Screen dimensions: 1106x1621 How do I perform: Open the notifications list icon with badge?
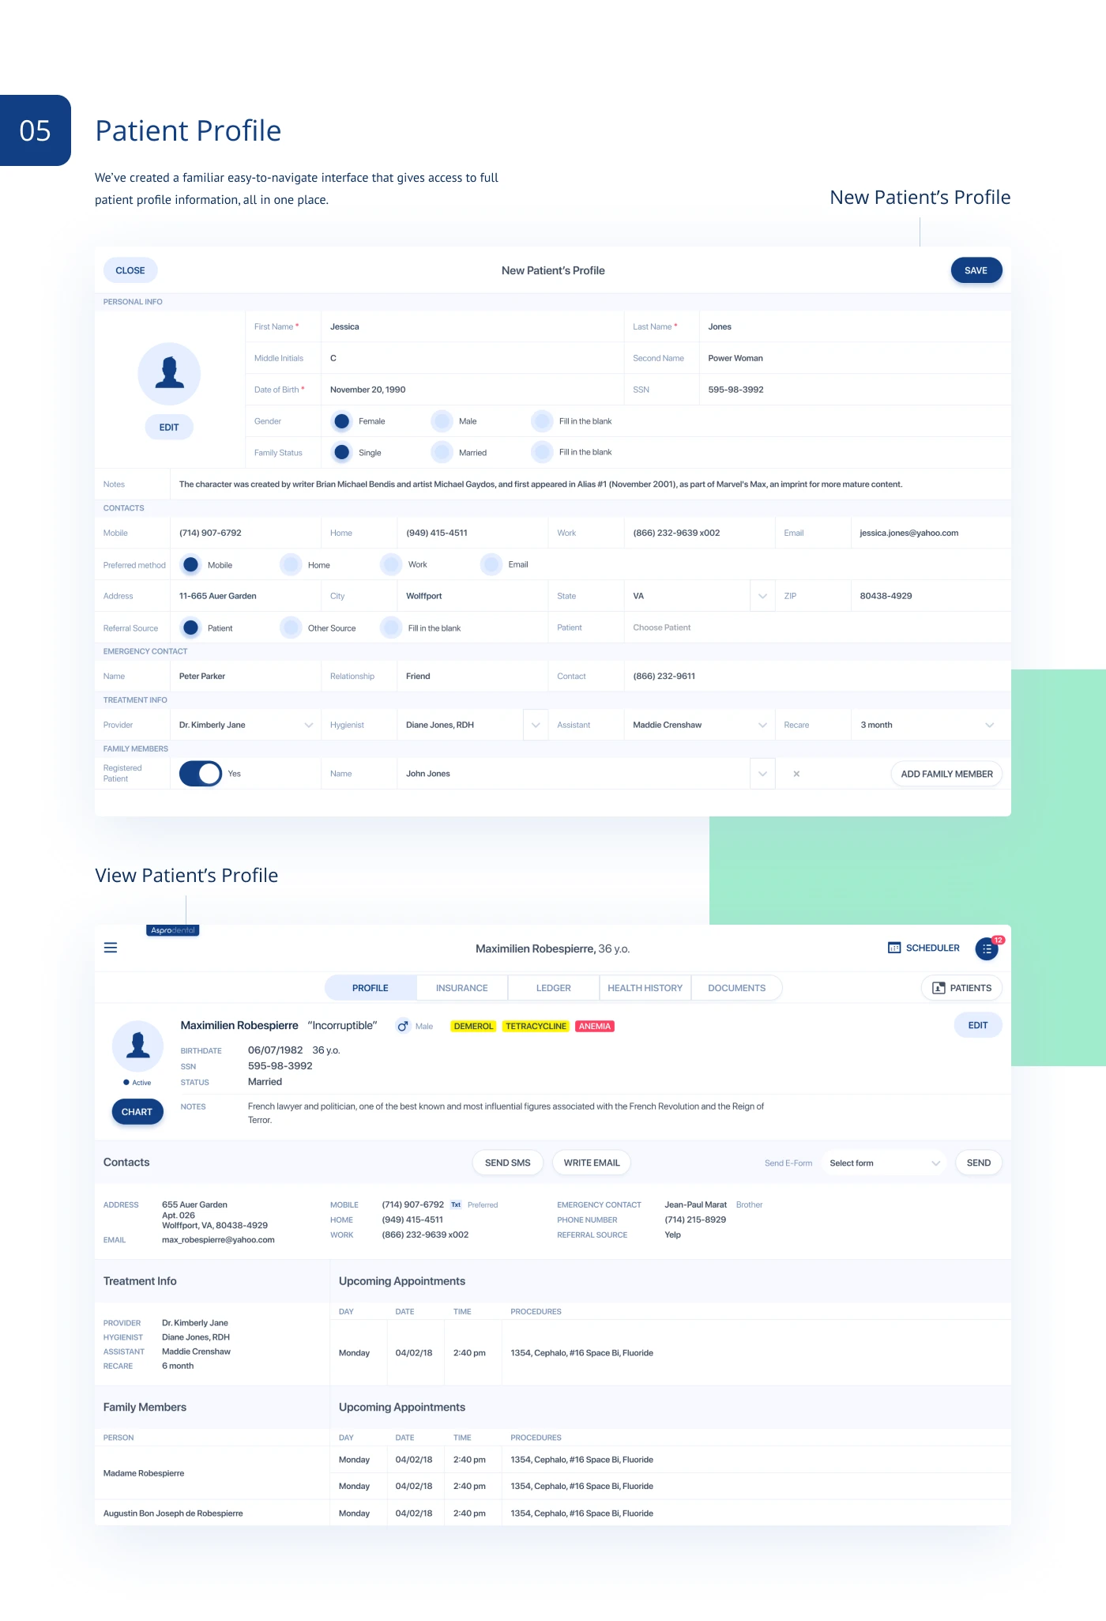(x=987, y=948)
